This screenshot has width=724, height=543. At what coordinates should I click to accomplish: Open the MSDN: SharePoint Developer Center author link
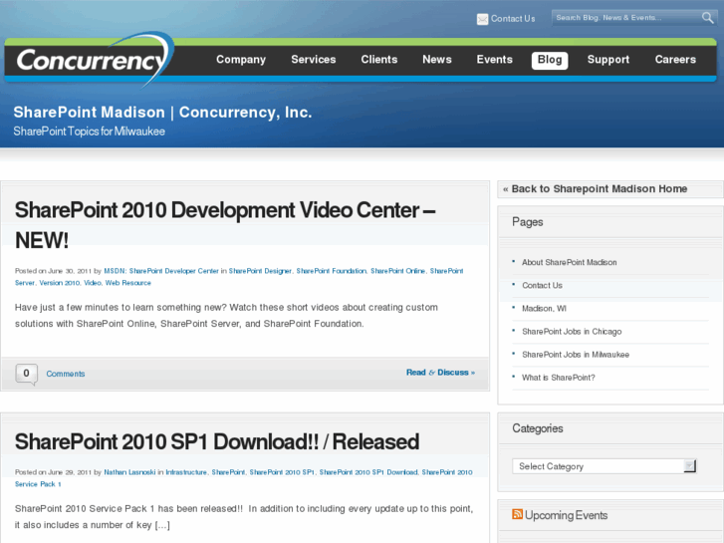[161, 271]
